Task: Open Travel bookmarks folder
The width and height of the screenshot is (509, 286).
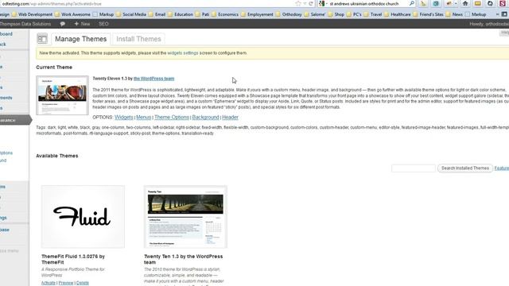Action: (x=373, y=14)
